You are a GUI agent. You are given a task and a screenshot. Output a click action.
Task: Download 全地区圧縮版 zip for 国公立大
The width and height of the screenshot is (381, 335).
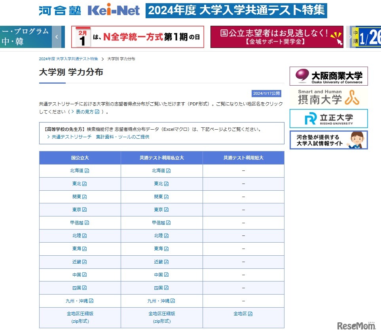(x=80, y=318)
